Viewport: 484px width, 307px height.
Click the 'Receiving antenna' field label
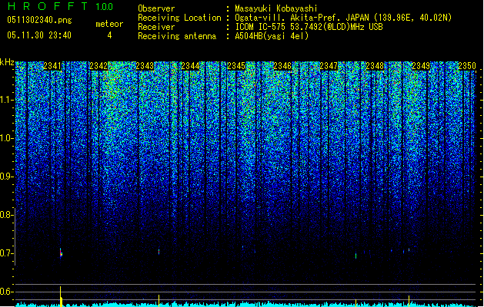[x=177, y=36]
